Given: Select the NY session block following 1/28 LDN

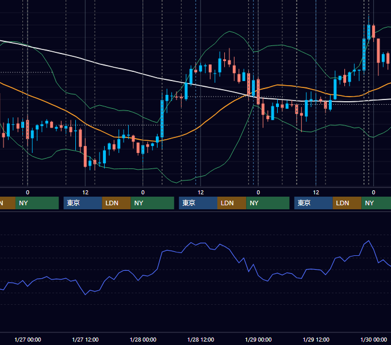Looking at the screenshot, I should coord(268,203).
